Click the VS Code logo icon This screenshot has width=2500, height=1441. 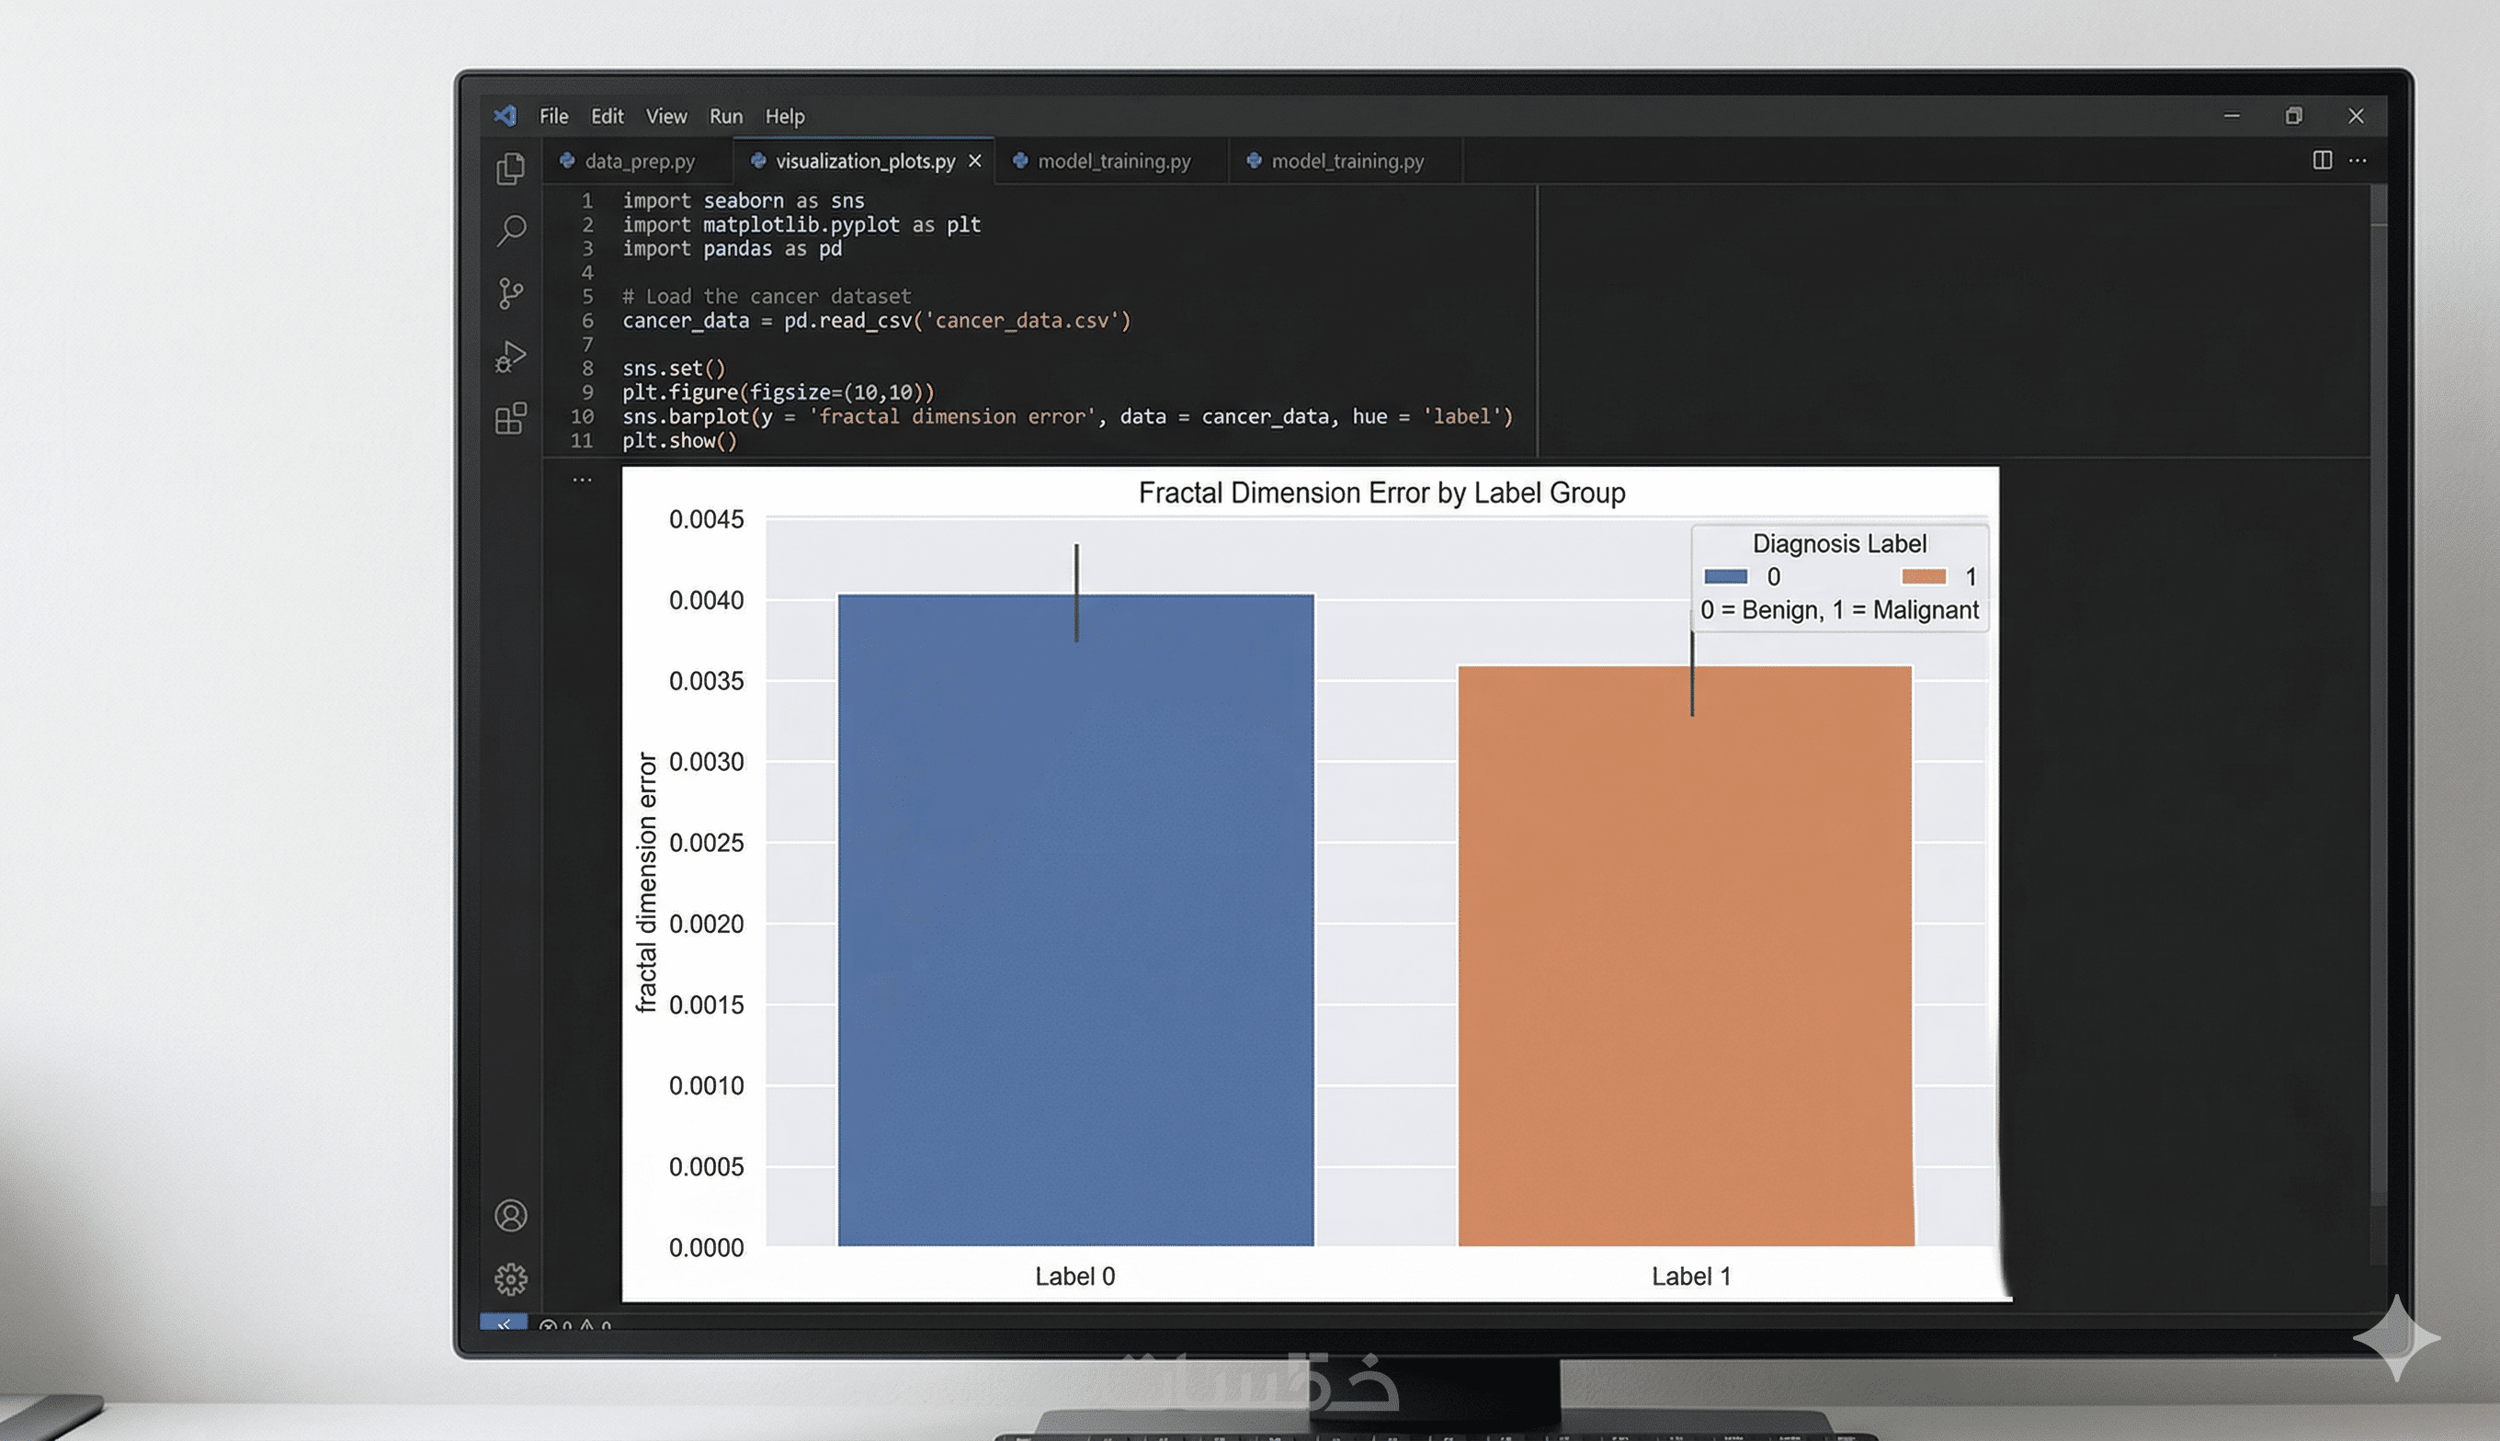506,116
